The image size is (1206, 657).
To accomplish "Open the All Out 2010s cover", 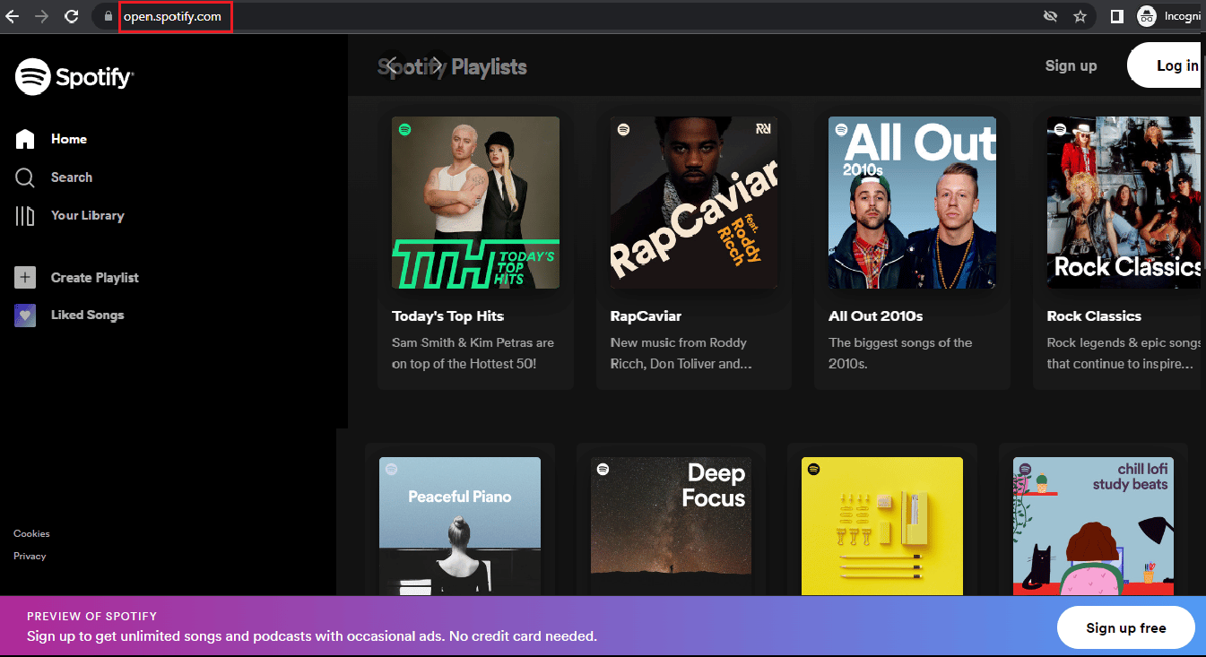I will tap(912, 203).
